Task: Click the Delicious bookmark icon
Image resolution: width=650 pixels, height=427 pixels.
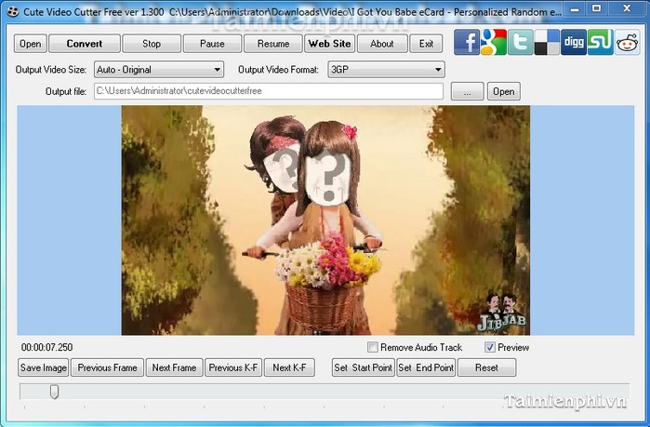Action: (547, 42)
